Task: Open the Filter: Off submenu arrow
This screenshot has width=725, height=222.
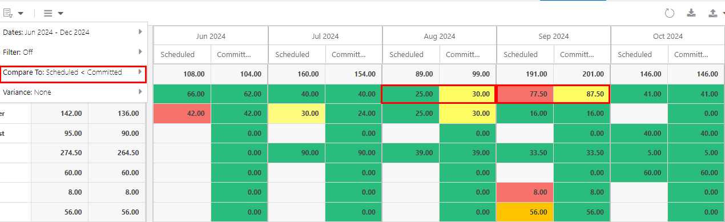Action: (x=140, y=51)
